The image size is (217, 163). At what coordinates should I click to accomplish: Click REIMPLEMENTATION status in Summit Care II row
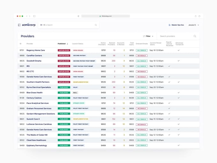click(x=81, y=119)
